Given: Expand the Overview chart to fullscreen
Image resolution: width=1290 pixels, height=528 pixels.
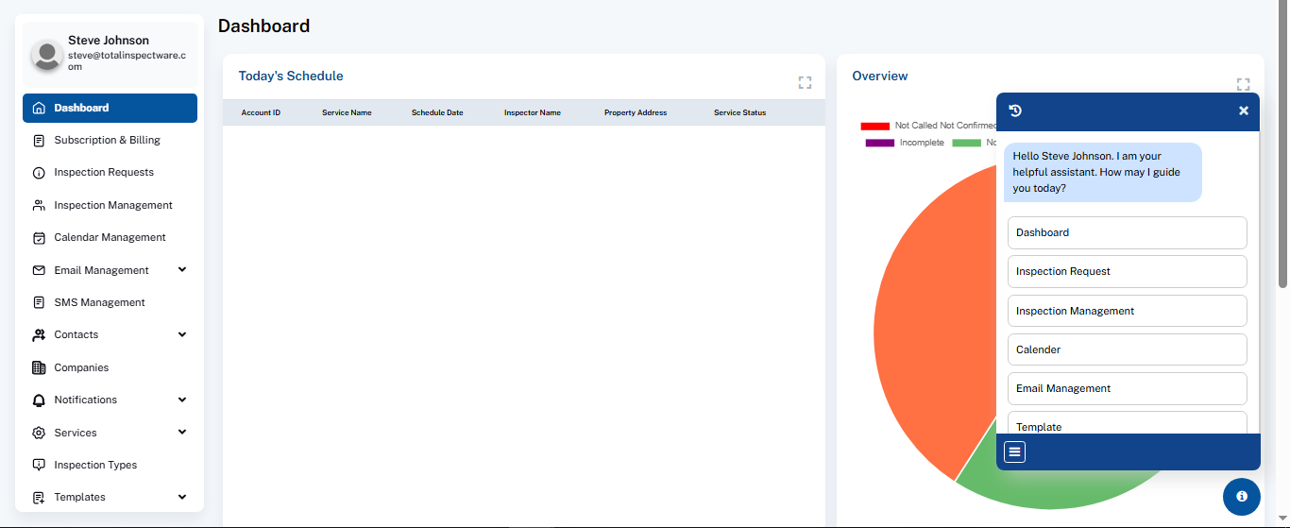Looking at the screenshot, I should (1243, 84).
